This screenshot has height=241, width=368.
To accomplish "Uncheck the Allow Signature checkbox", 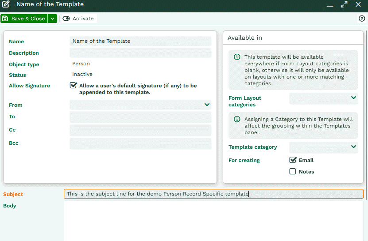I will point(73,85).
